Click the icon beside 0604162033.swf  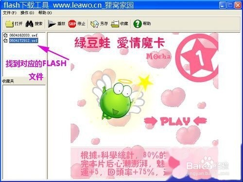(x=5, y=35)
